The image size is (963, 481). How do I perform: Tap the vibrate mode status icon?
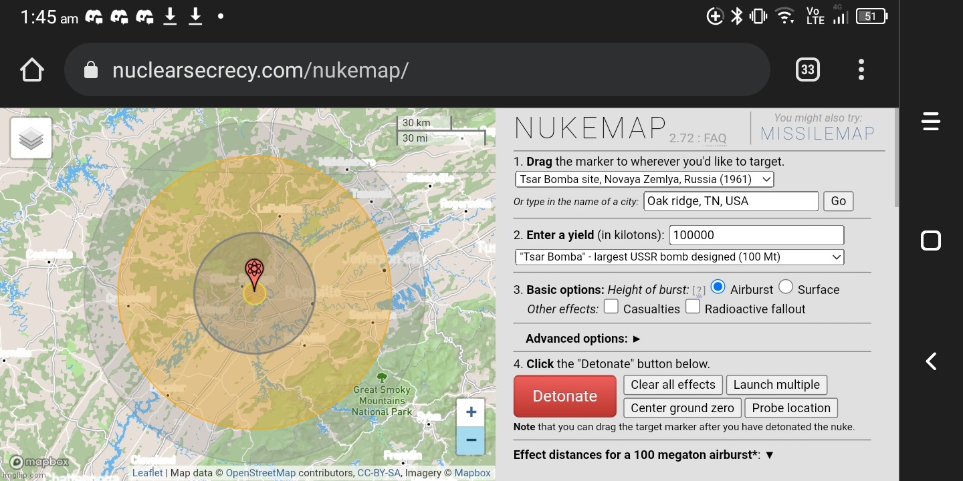point(758,17)
